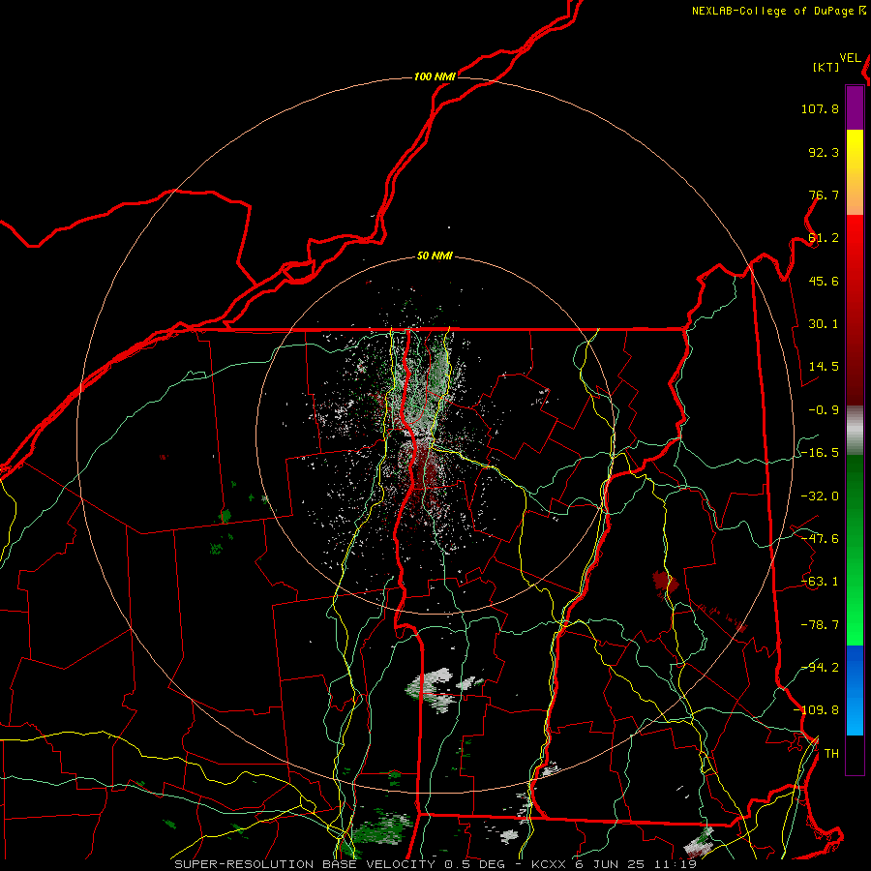Pick the gray near-zero segment of the color bar

(x=855, y=430)
